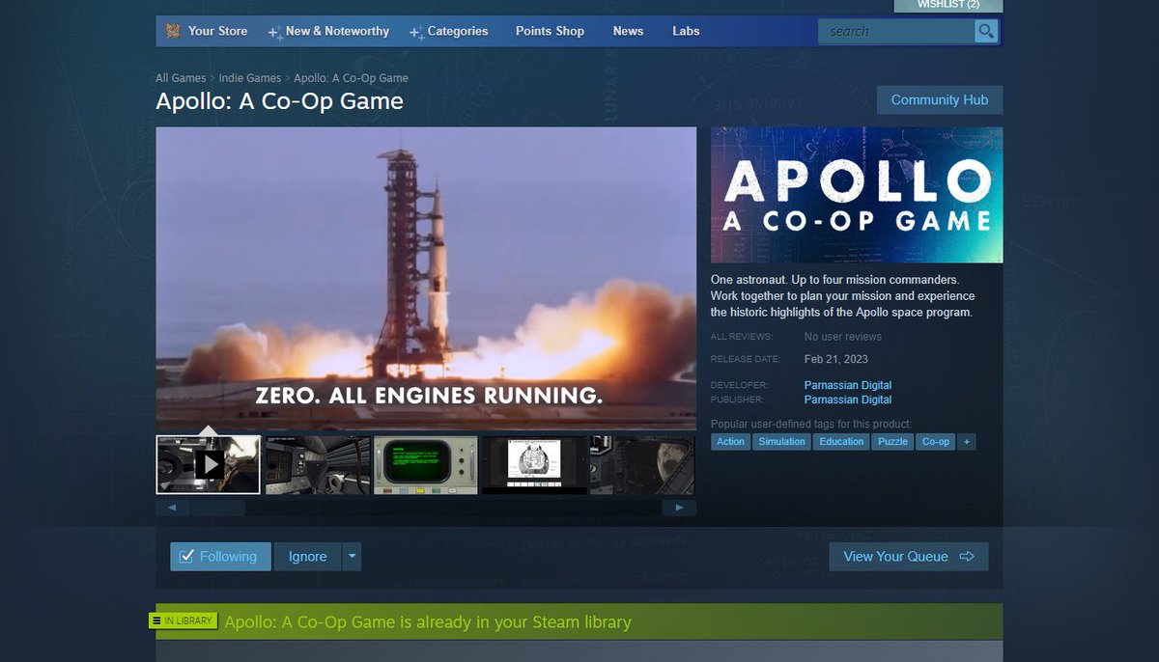Add a tag with the plus button

point(967,441)
